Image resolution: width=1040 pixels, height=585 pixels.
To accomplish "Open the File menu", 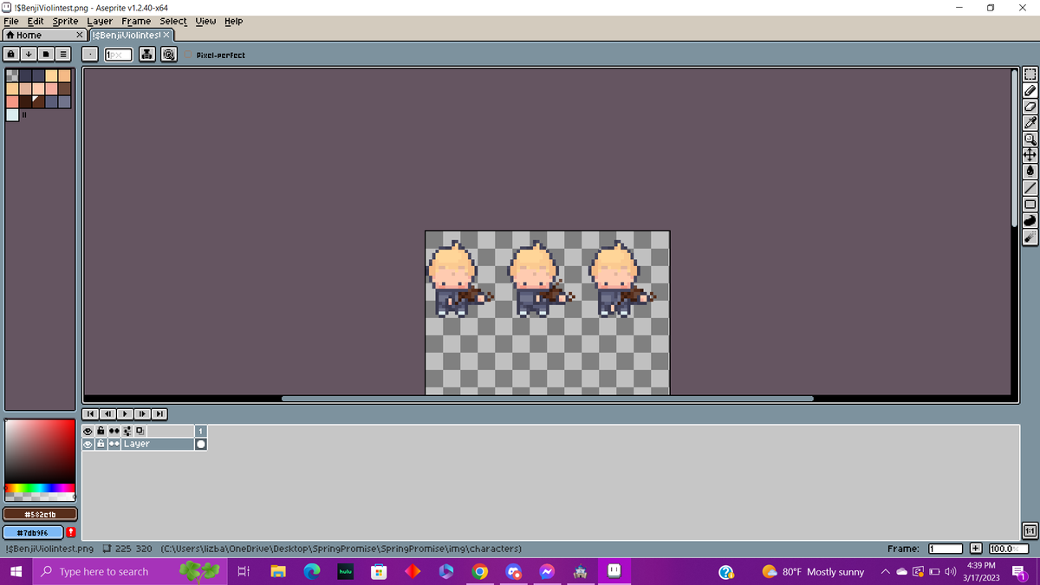I will (x=13, y=21).
